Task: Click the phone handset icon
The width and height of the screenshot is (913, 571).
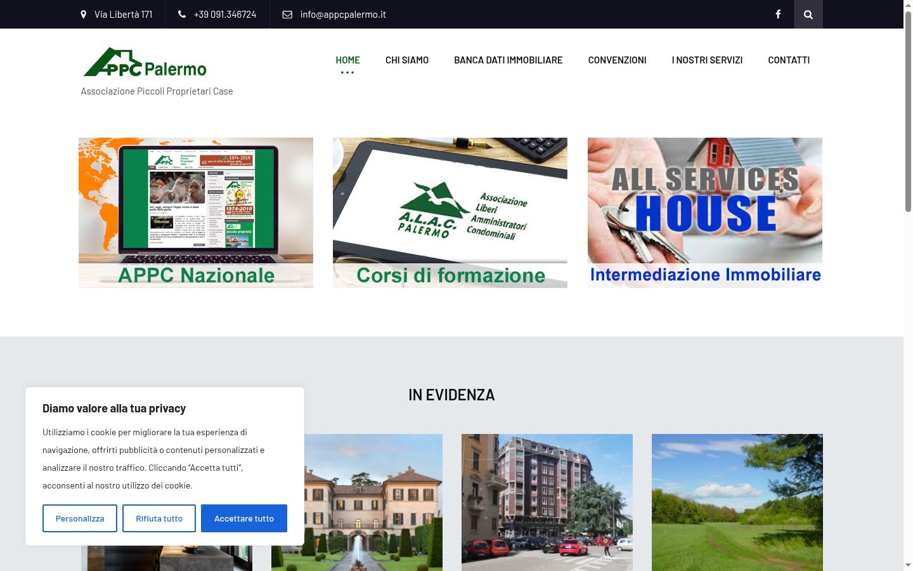Action: click(x=182, y=14)
